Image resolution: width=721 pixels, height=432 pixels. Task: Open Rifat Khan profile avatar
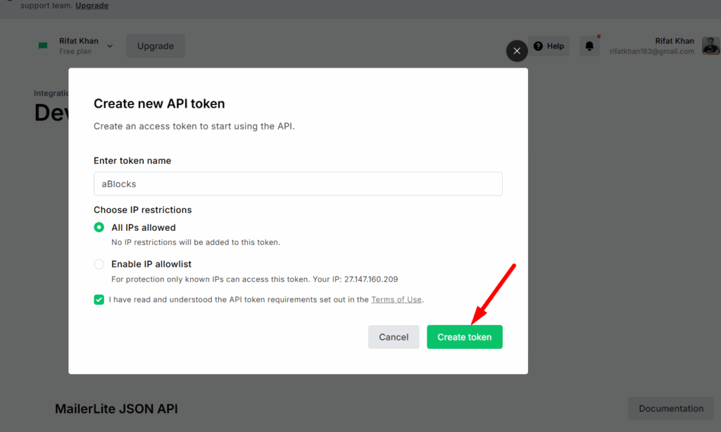(x=711, y=46)
